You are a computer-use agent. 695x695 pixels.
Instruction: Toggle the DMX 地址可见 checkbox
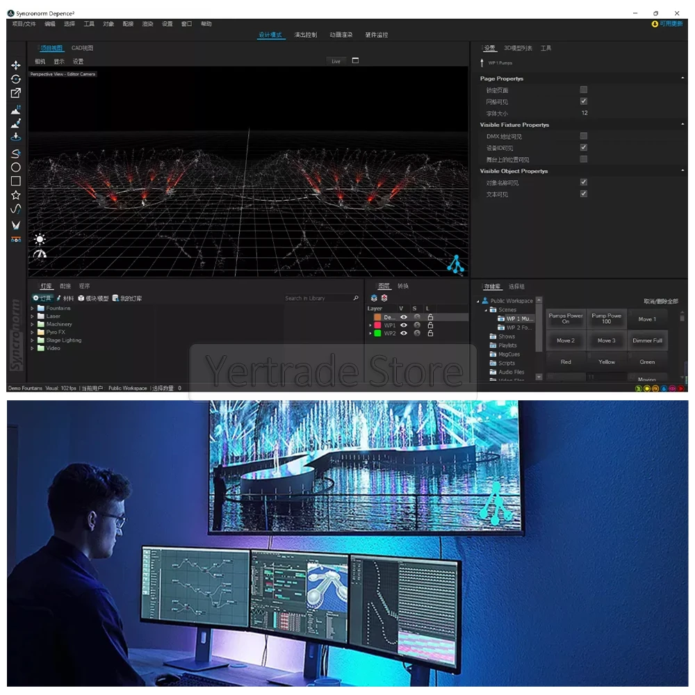(x=584, y=136)
